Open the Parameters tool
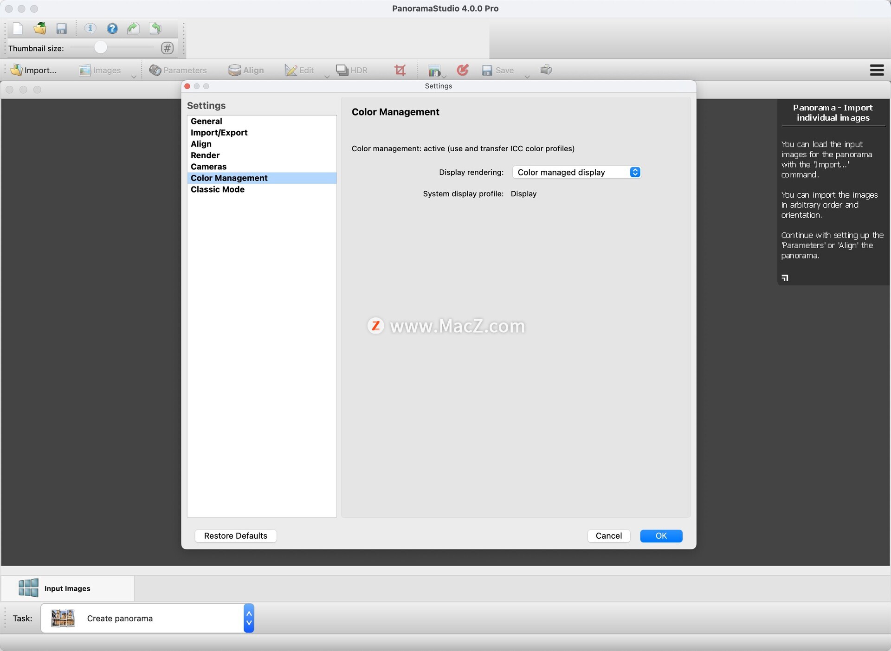891x651 pixels. [178, 70]
